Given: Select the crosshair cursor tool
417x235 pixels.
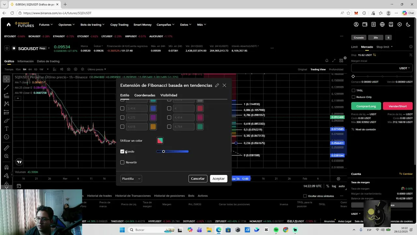Looking at the screenshot, I should point(7,79).
